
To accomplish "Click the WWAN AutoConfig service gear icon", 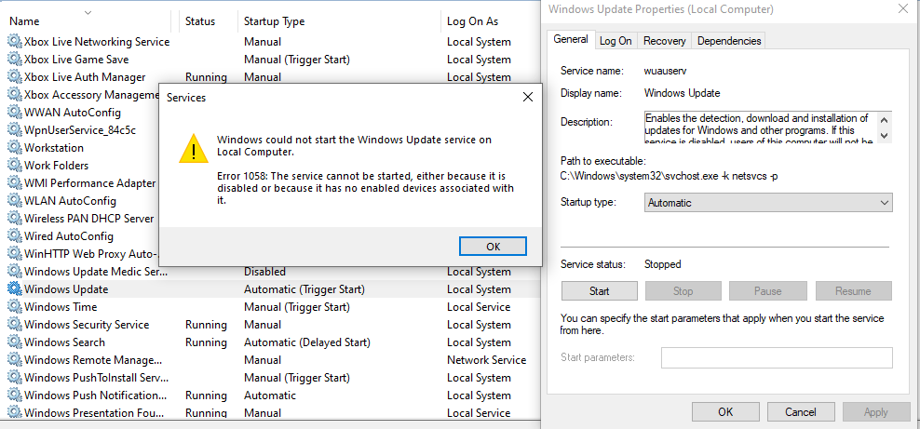I will (13, 112).
